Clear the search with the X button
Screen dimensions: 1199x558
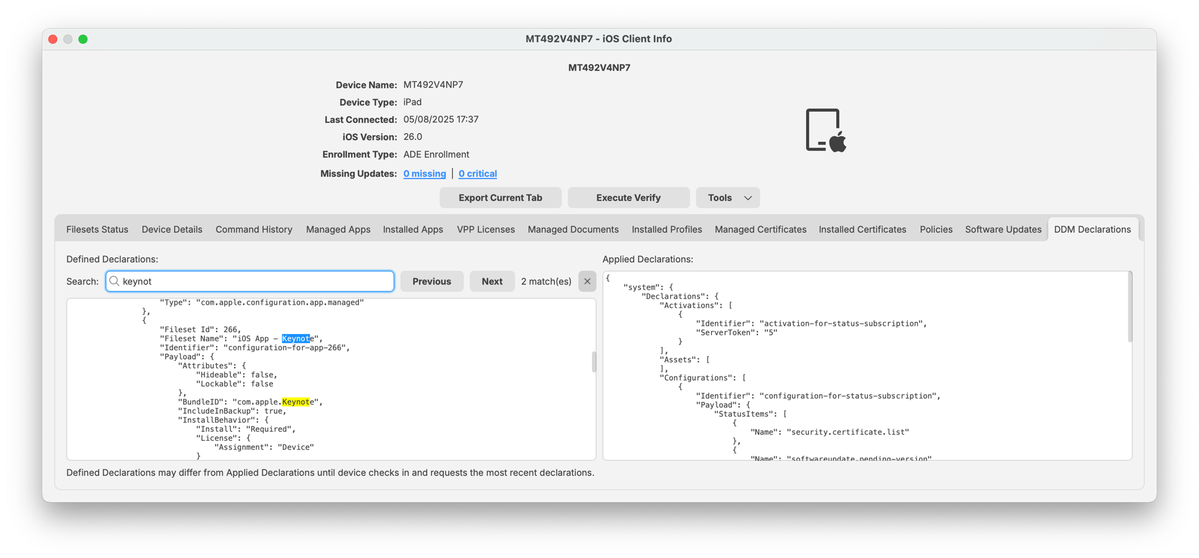(587, 281)
